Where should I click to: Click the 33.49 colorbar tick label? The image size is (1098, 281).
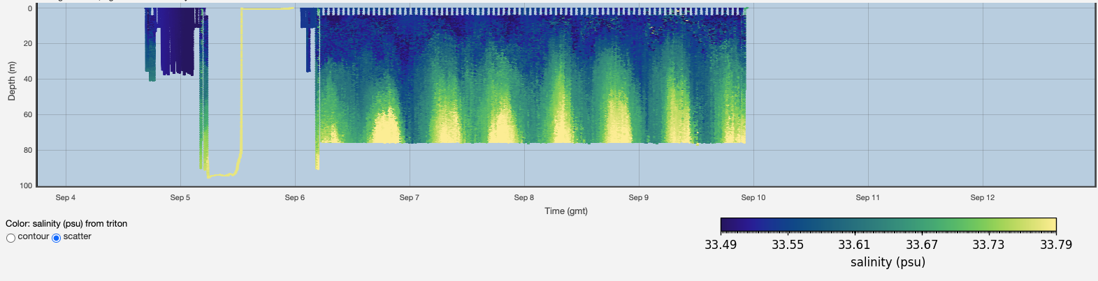click(721, 245)
